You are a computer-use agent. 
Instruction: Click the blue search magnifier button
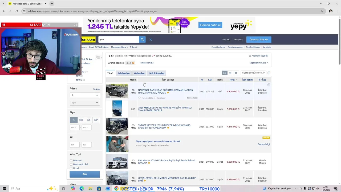pos(142,39)
